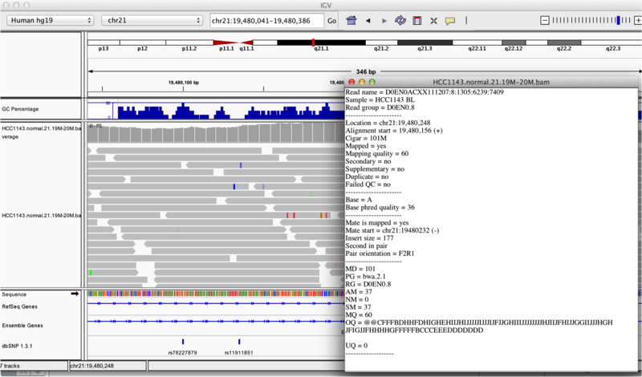642x377 pixels.
Task: Click the refresh view icon
Action: click(400, 19)
